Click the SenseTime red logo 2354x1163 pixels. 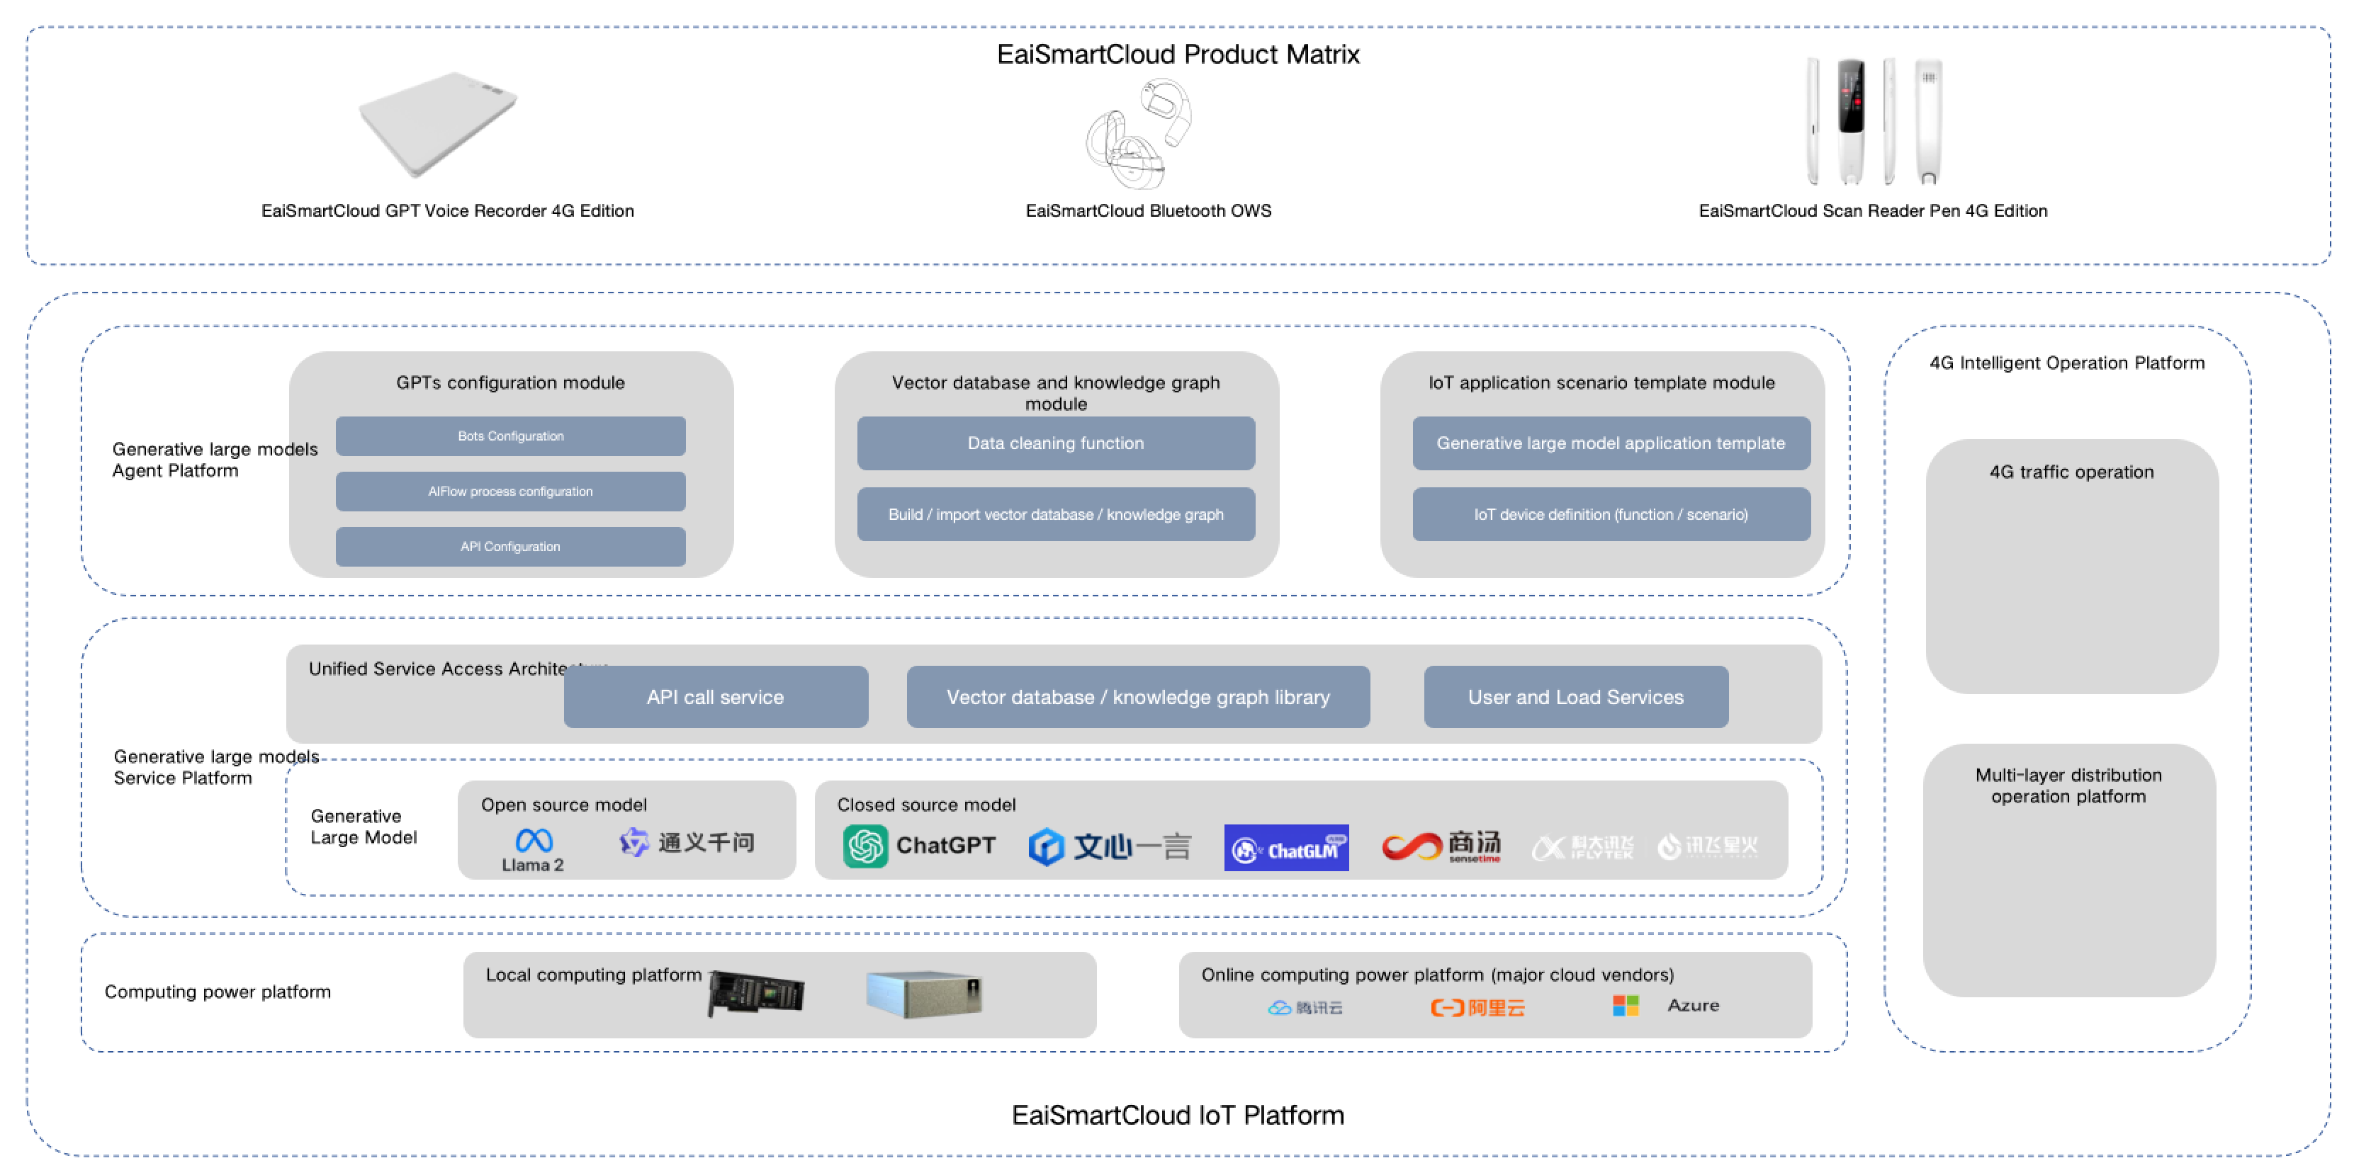coord(1412,846)
